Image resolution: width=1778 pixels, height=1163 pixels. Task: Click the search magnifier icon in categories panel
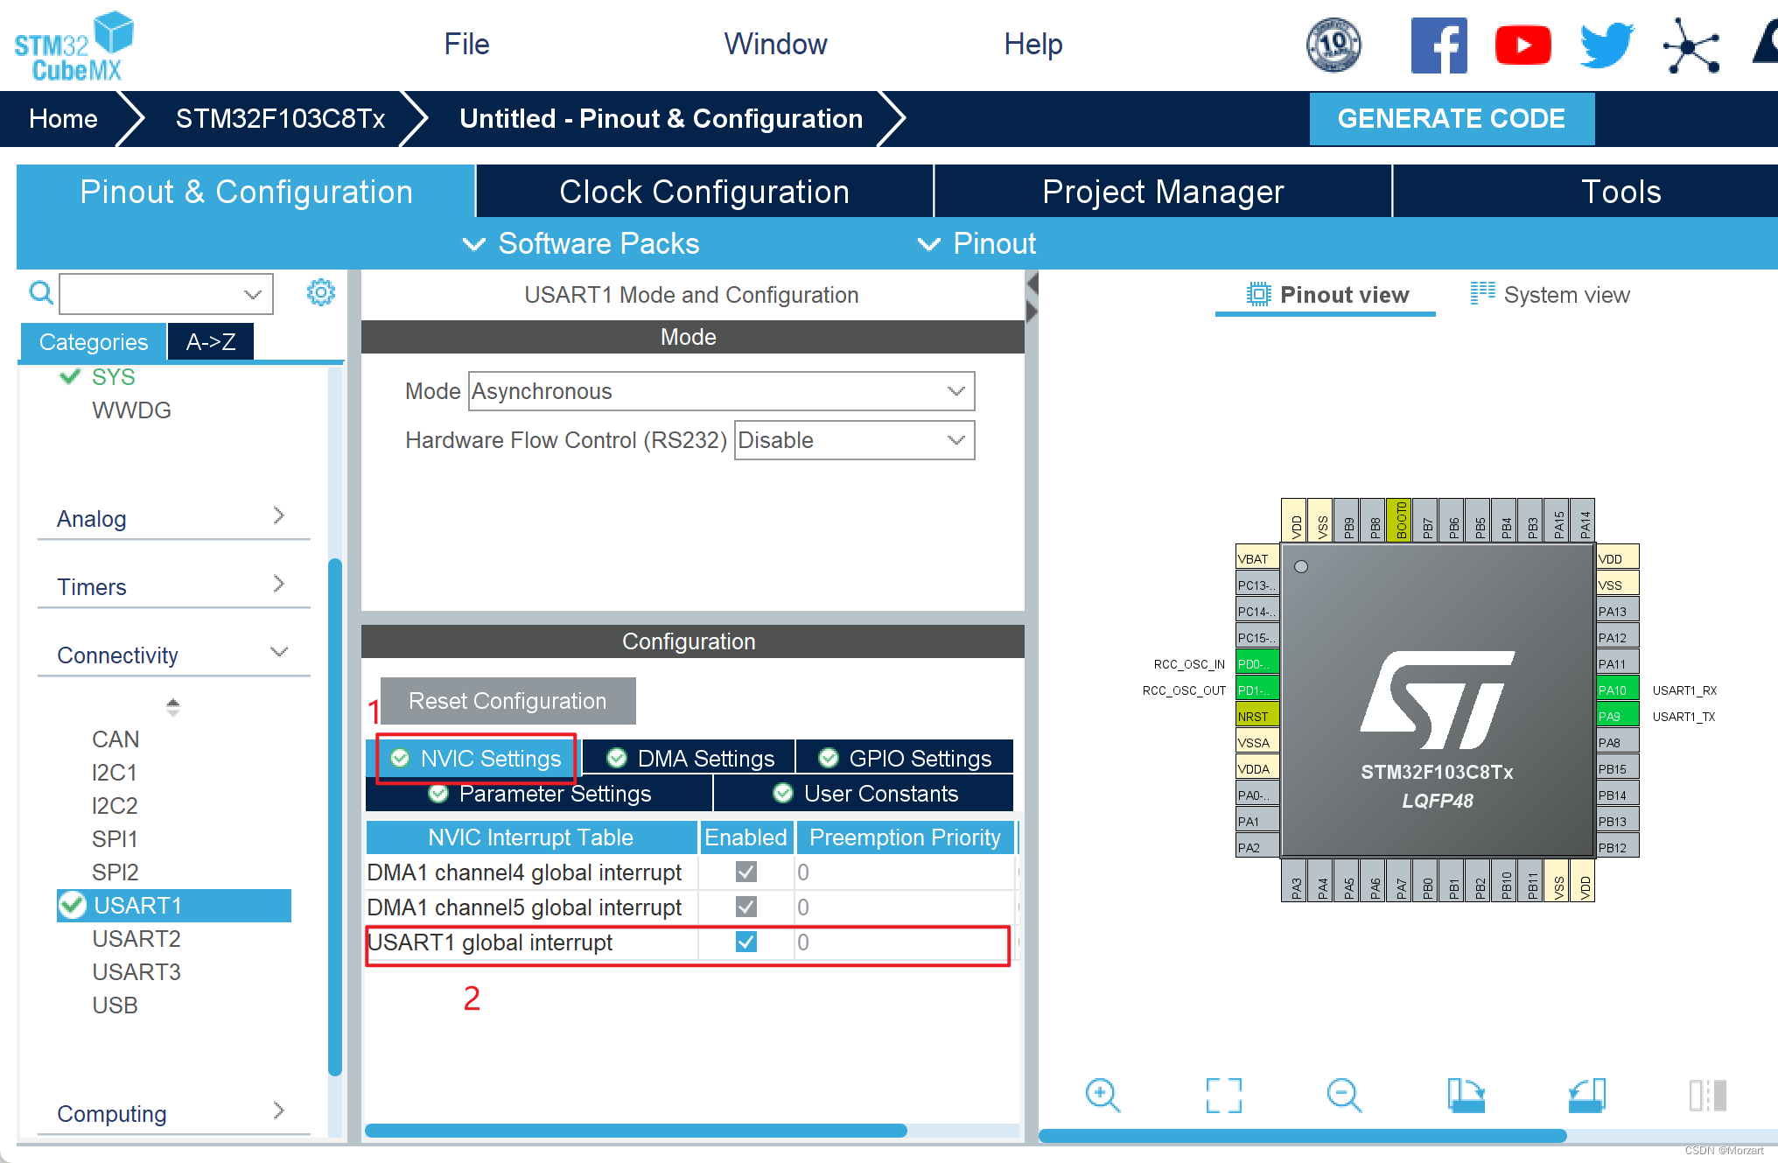tap(40, 292)
